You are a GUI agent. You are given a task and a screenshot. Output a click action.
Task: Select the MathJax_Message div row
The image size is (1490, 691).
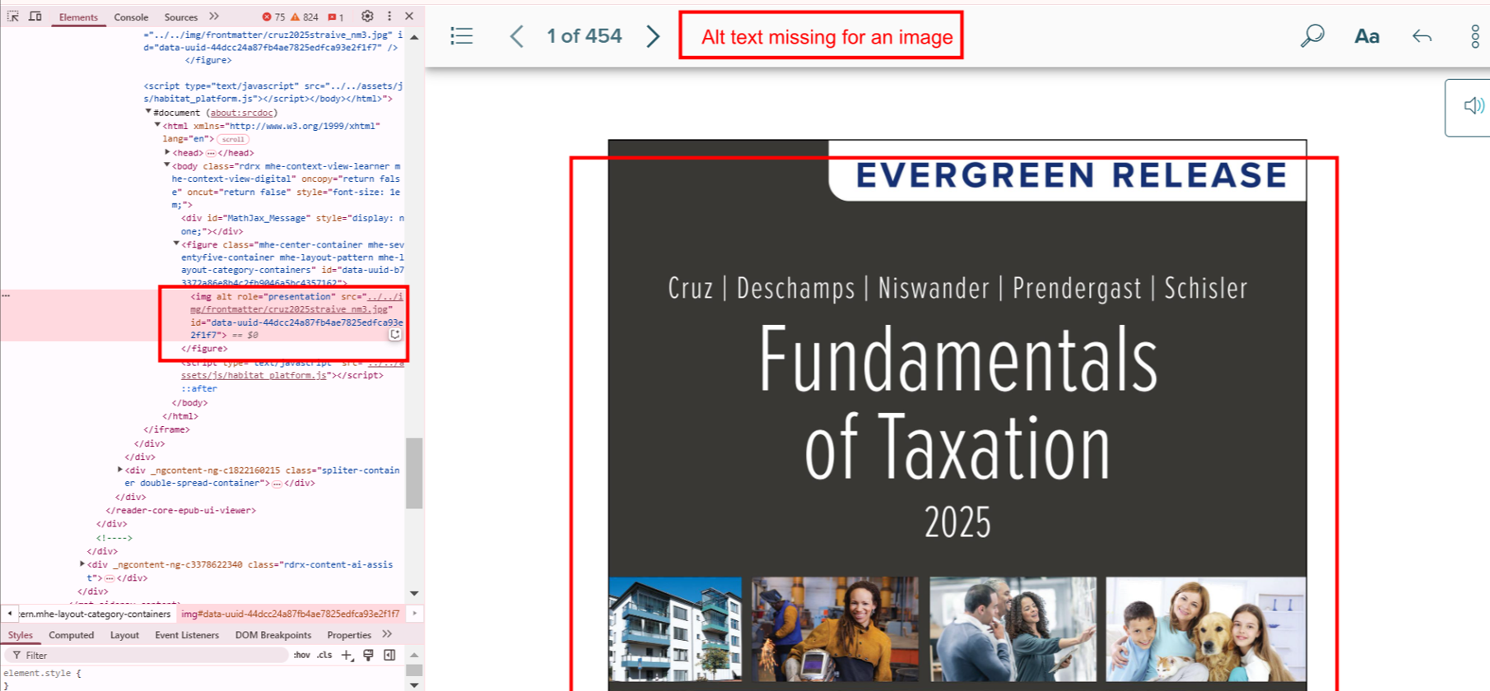pos(292,225)
